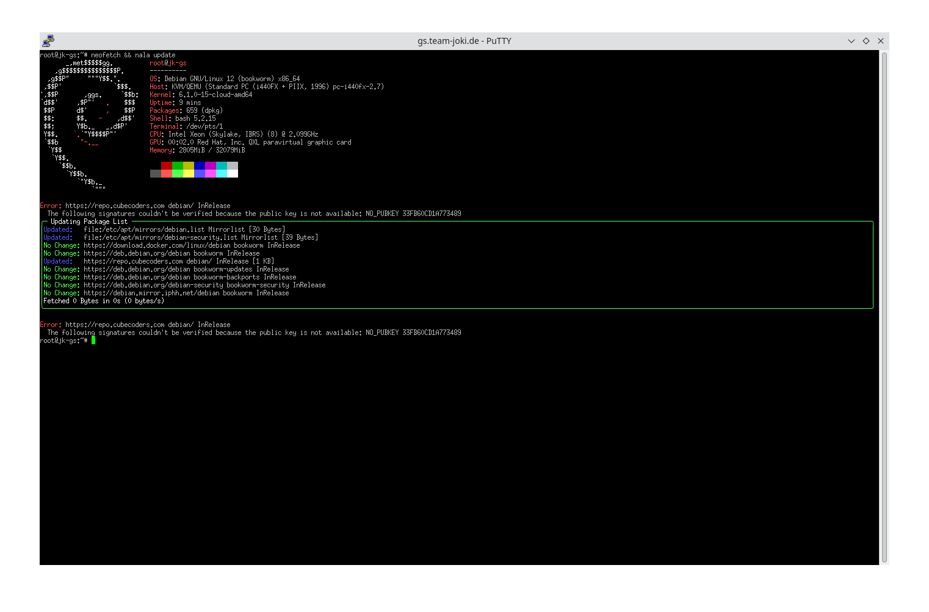929x612 pixels.
Task: Click the Terminal '/dev/pts/1' line
Action: click(x=186, y=126)
